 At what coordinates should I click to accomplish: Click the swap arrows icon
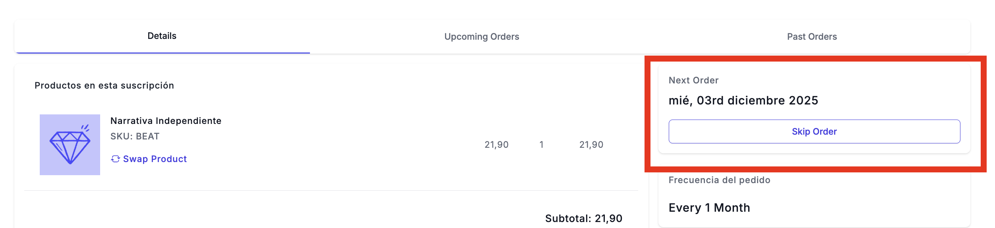click(x=115, y=159)
